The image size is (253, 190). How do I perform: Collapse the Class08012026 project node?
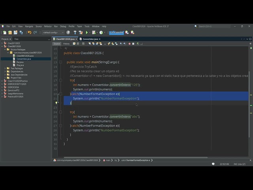[2, 46]
